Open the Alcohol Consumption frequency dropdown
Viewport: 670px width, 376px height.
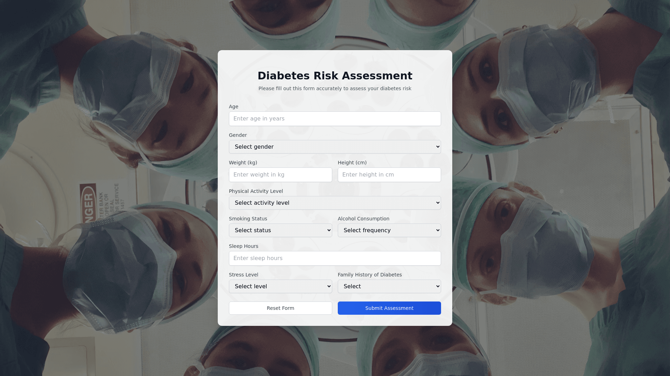point(389,230)
